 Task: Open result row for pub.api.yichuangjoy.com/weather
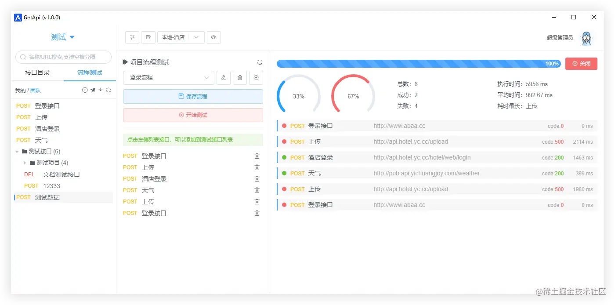click(437, 173)
